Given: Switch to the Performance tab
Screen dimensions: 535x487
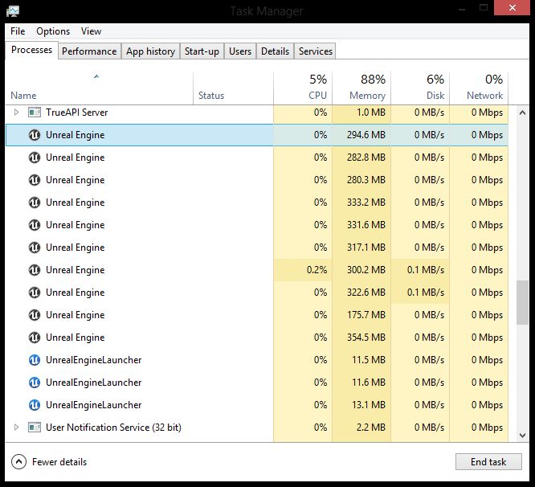Looking at the screenshot, I should [x=89, y=51].
